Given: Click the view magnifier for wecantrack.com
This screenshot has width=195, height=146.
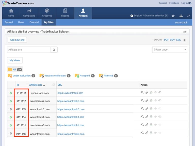Looking at the screenshot, I should 142,92.
